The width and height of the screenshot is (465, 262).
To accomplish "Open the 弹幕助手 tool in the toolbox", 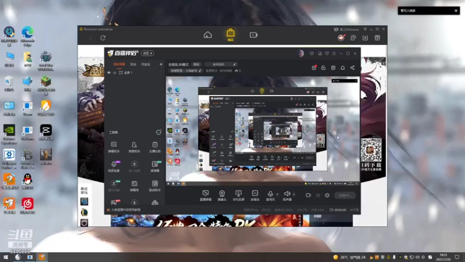I will pyautogui.click(x=113, y=147).
